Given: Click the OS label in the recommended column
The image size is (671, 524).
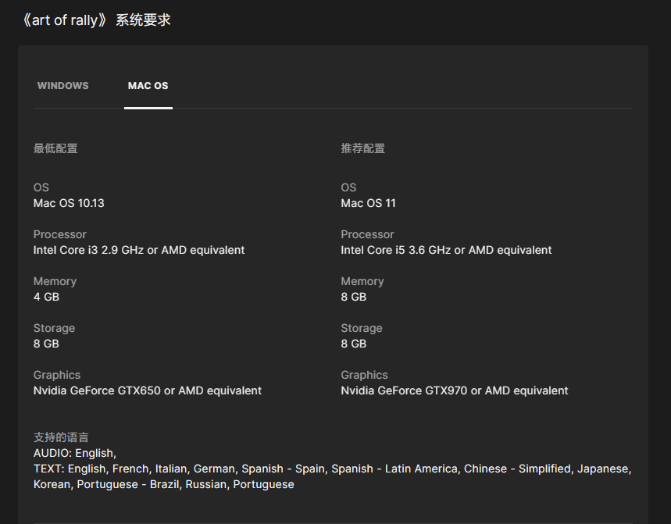Looking at the screenshot, I should pyautogui.click(x=348, y=187).
